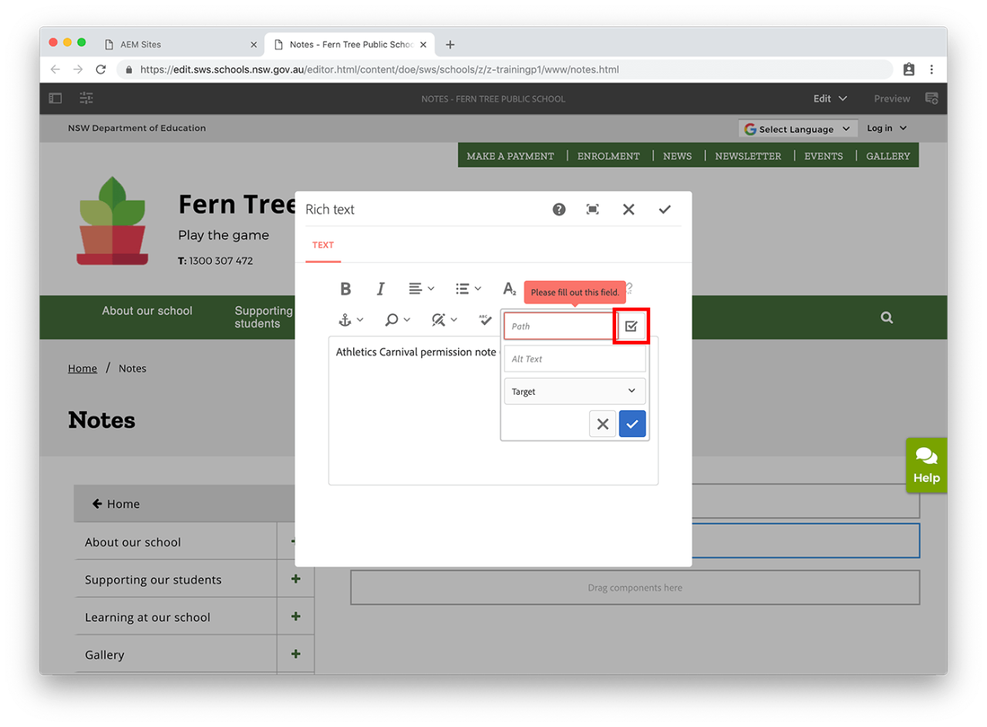Open the Select Language dropdown
Image resolution: width=987 pixels, height=727 pixels.
click(798, 129)
